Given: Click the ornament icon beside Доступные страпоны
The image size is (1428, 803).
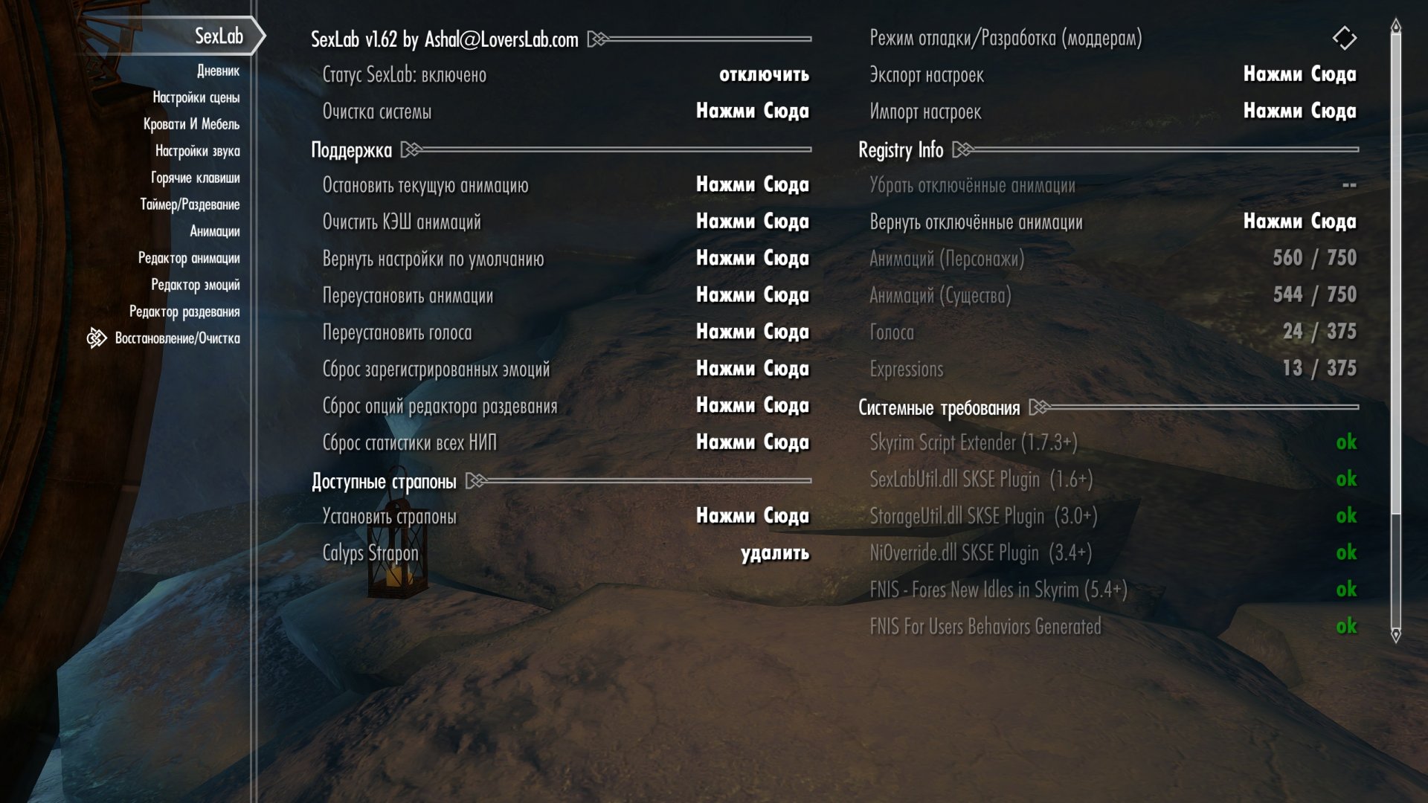Looking at the screenshot, I should pyautogui.click(x=476, y=481).
